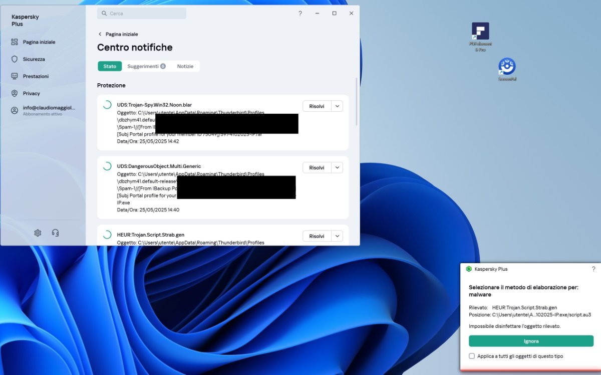Click the Posizione path text in popup

click(x=530, y=315)
